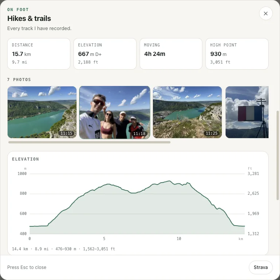Click the '400' metre axis label
The width and height of the screenshot is (280, 280).
pyautogui.click(x=23, y=234)
